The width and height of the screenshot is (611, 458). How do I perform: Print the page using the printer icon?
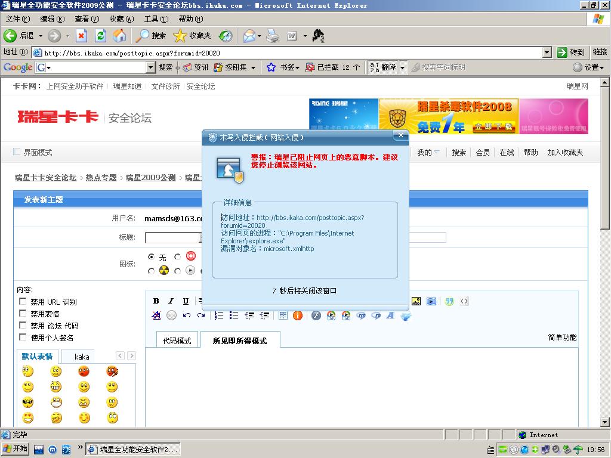point(273,36)
